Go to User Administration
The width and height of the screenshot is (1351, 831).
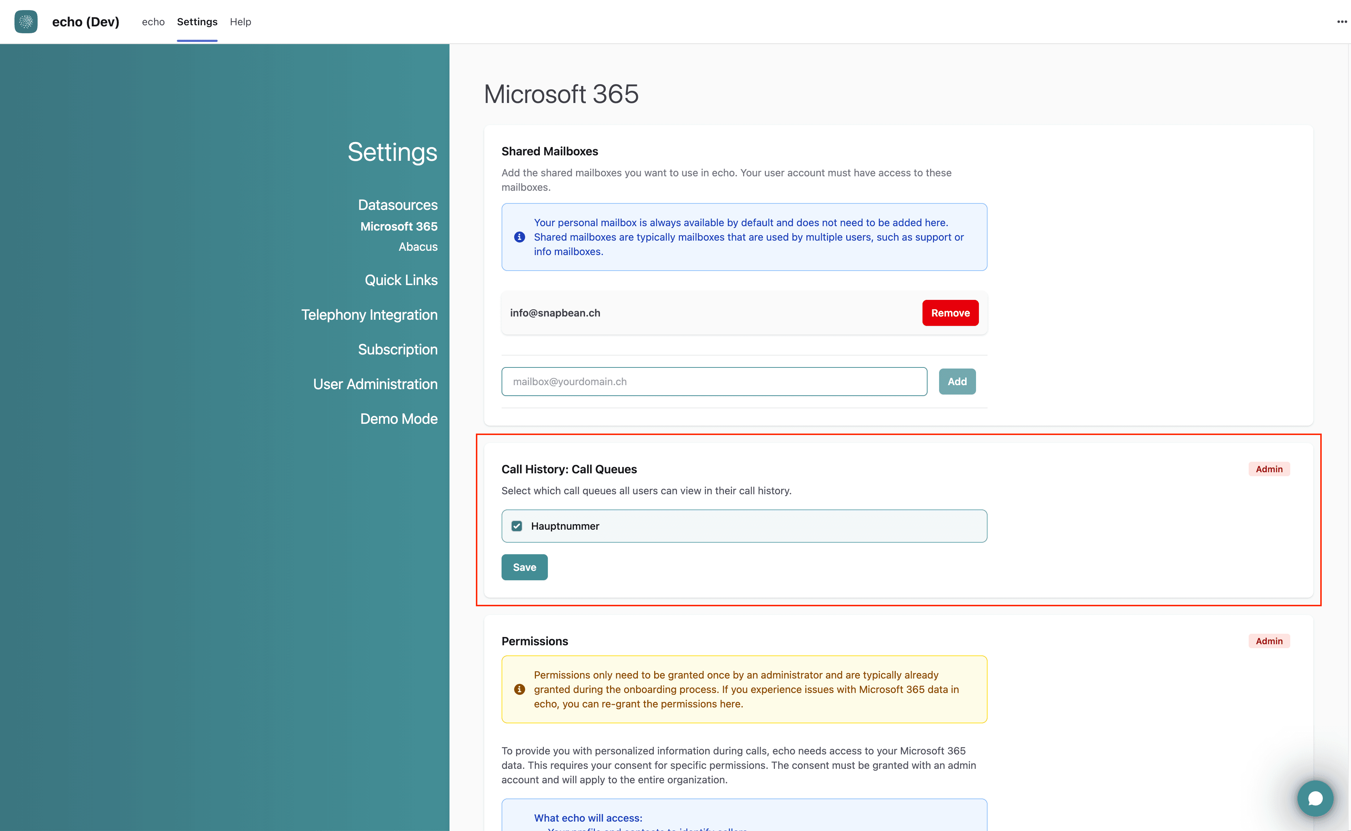375,384
